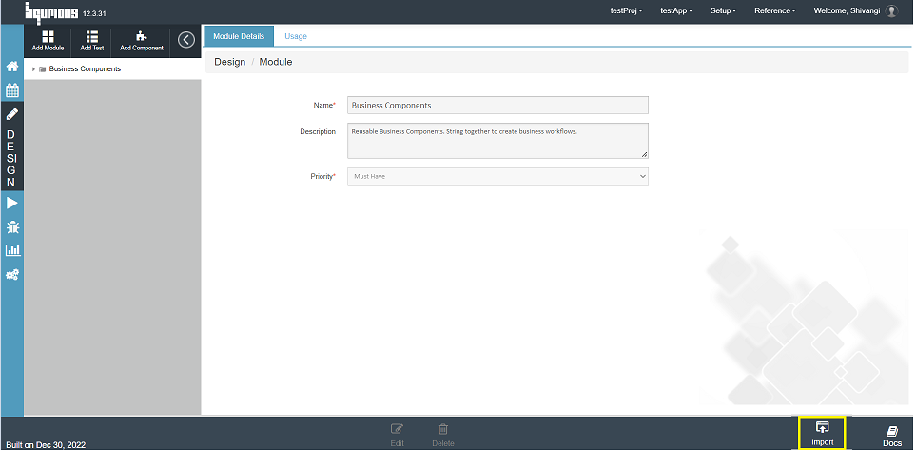Open the bar chart reports sidebar icon

pos(12,250)
